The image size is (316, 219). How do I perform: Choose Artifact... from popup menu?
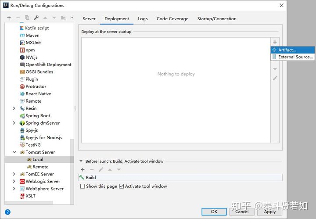click(293, 50)
